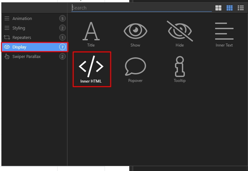The width and height of the screenshot is (248, 171).
Task: Click the Animation count badge 5
Action: [x=62, y=19]
